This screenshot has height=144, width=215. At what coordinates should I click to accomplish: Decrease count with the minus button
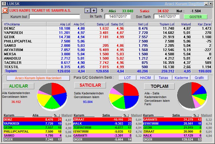(87, 11)
